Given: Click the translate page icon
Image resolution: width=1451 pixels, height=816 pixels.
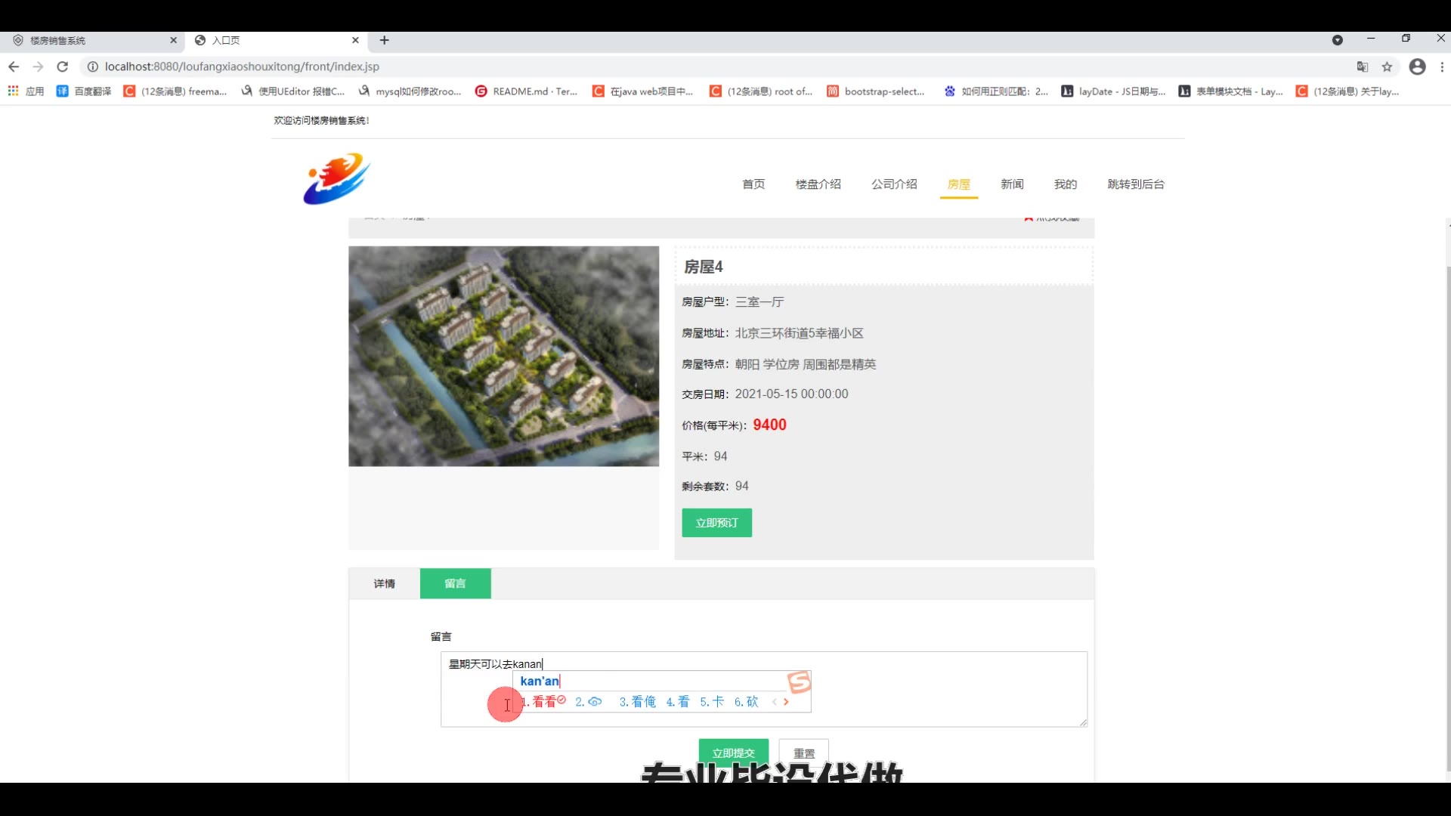Looking at the screenshot, I should click(x=1363, y=66).
